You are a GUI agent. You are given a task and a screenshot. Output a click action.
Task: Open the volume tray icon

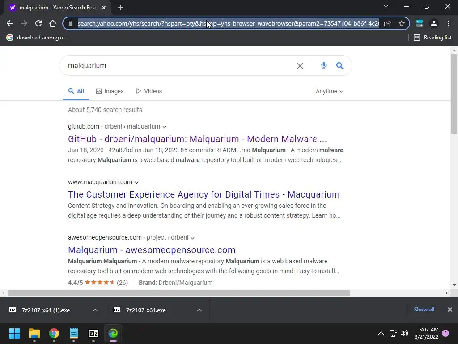click(404, 333)
